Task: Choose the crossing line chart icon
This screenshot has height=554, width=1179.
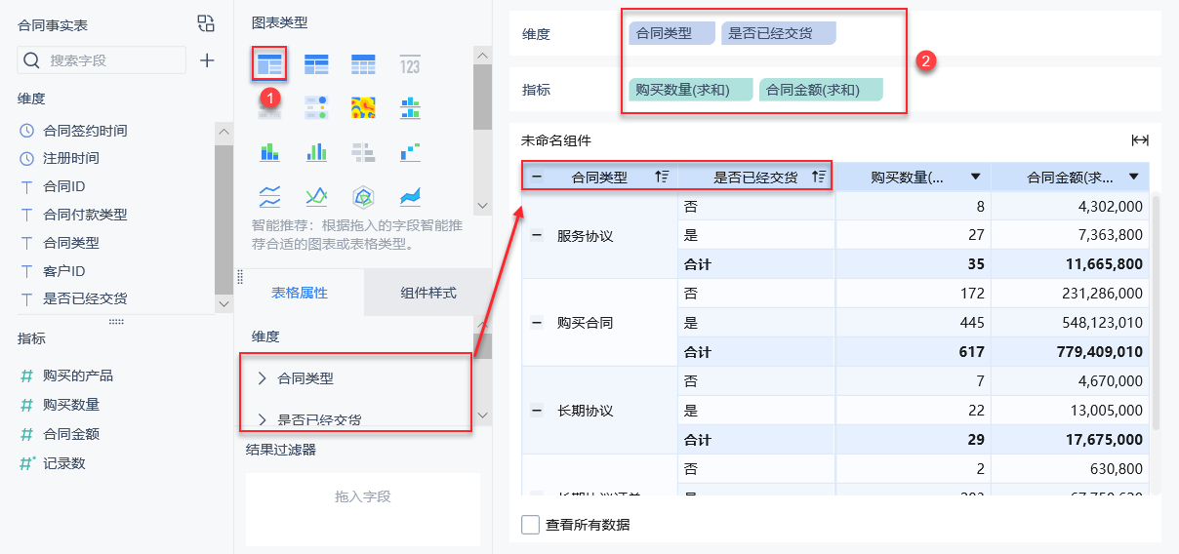Action: click(x=316, y=196)
